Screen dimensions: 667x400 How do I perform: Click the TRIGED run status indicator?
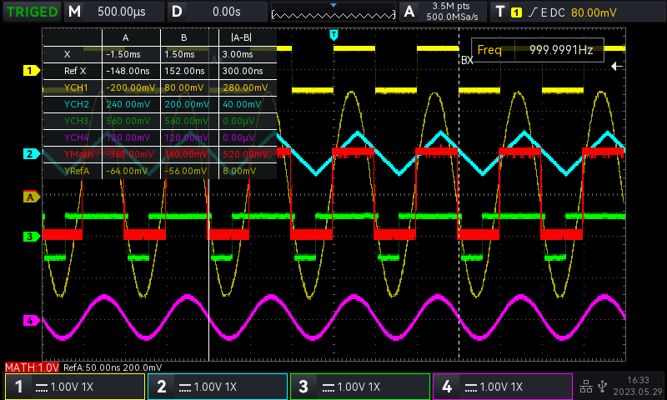point(32,12)
